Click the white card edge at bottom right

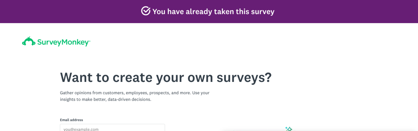(359, 130)
